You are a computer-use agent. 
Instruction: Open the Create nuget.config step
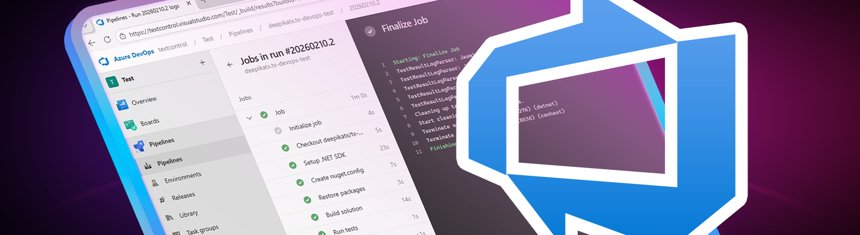pyautogui.click(x=337, y=175)
